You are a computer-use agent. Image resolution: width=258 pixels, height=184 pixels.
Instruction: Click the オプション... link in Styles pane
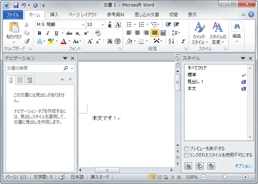pyautogui.click(x=244, y=166)
